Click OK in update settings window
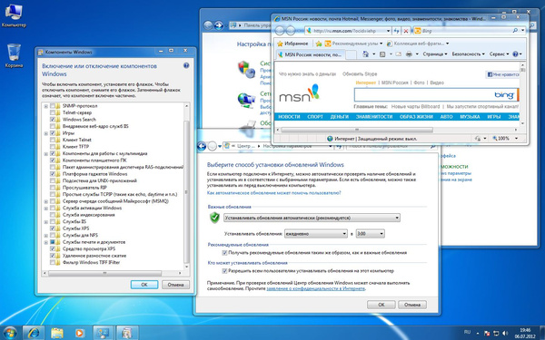The width and height of the screenshot is (545, 340). tap(381, 305)
